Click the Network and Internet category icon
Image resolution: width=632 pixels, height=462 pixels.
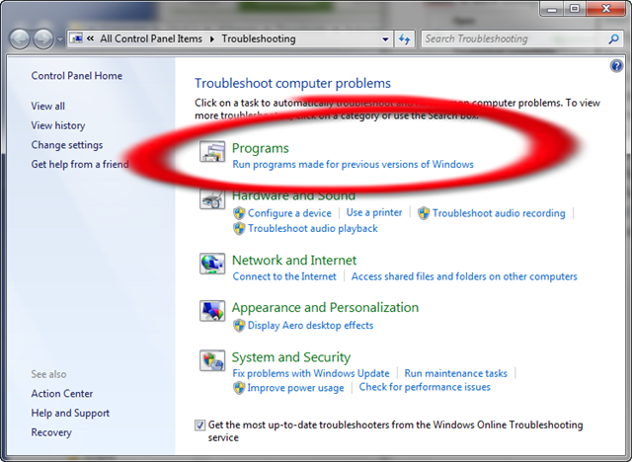[x=212, y=264]
